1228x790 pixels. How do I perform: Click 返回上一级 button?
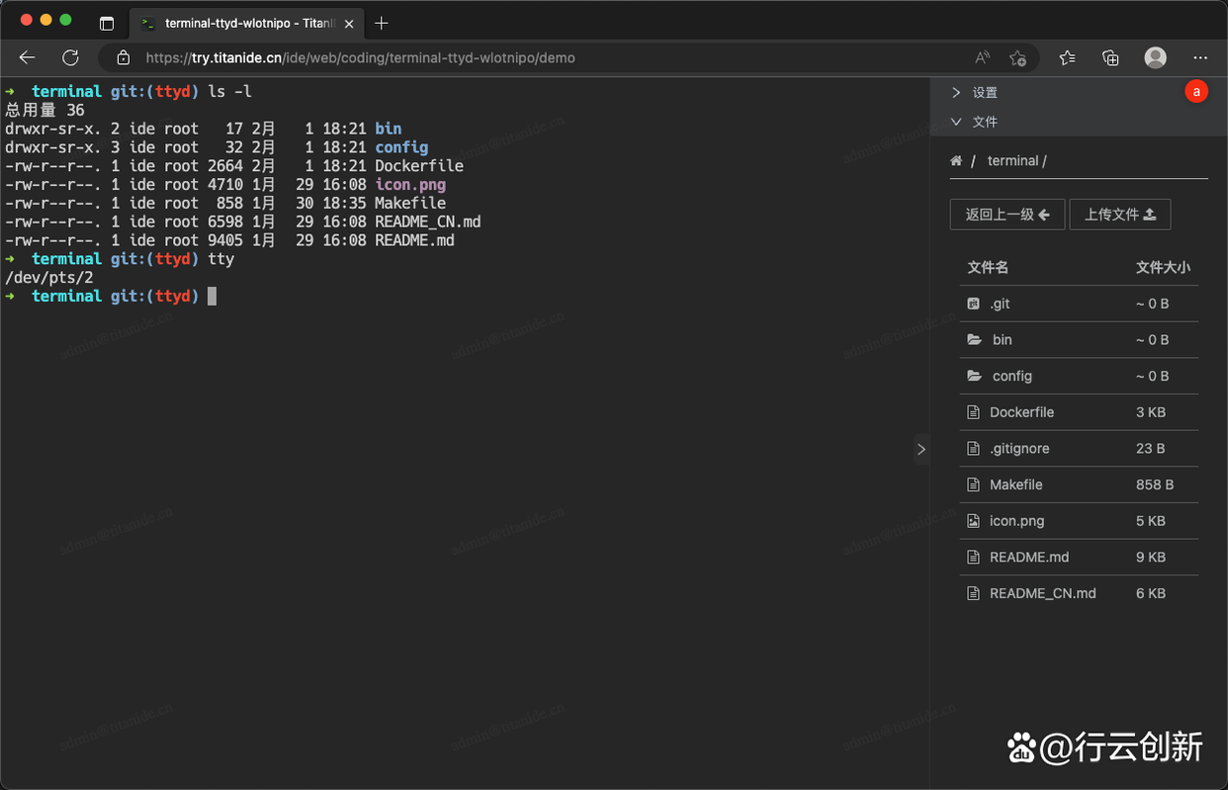pos(1008,214)
